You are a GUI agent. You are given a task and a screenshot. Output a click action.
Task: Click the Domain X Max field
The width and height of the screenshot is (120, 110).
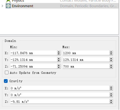click(86, 53)
